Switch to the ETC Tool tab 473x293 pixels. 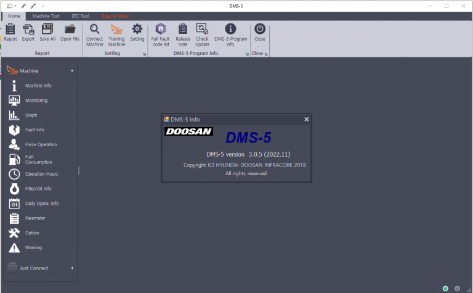tap(80, 16)
